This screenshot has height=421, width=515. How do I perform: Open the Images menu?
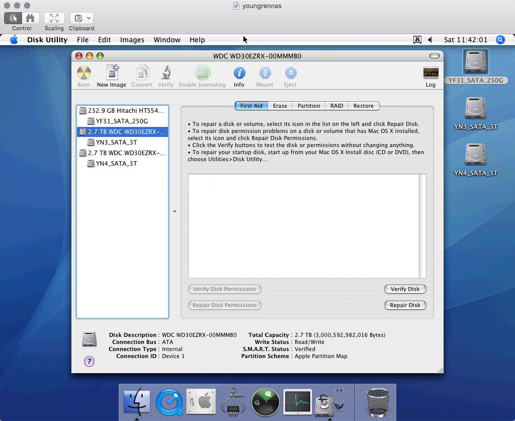(132, 40)
